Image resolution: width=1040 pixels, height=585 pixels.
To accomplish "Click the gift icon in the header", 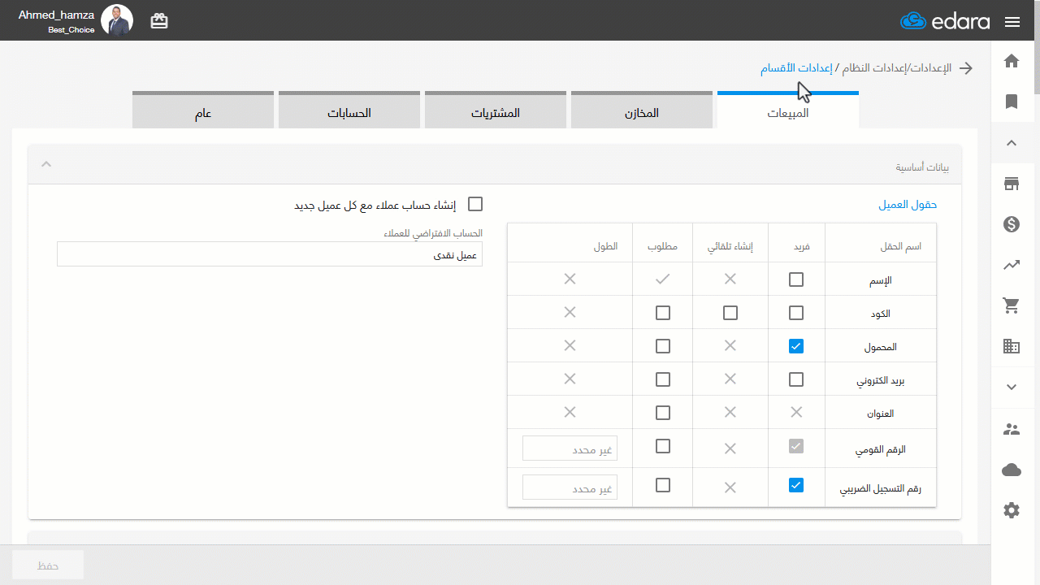I will coord(159,21).
